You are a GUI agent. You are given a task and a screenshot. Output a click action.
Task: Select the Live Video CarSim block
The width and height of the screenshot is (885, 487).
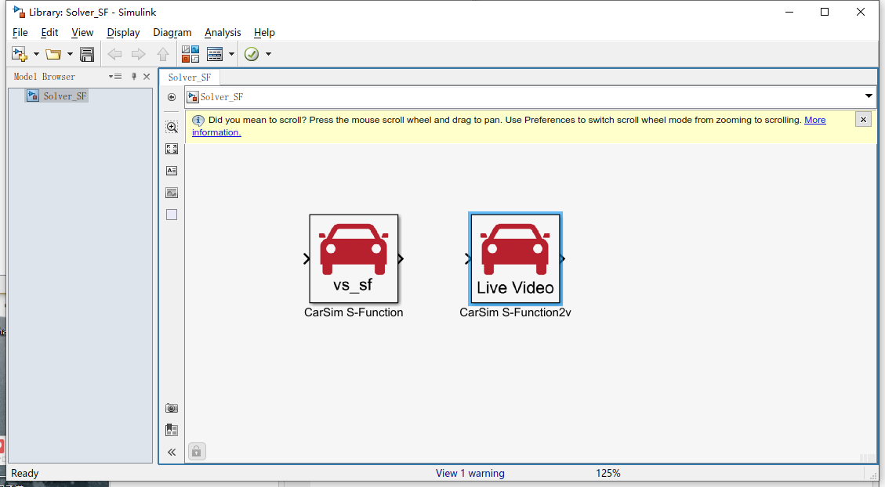[x=515, y=258]
